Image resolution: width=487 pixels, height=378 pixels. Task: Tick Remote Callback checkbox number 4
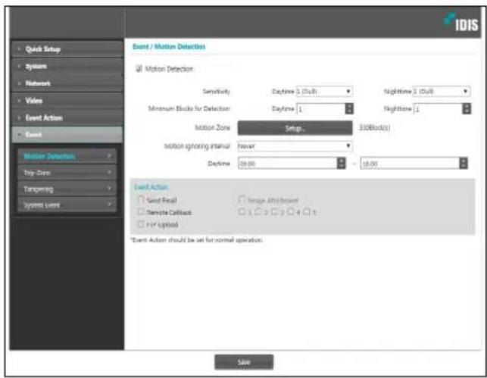(290, 212)
